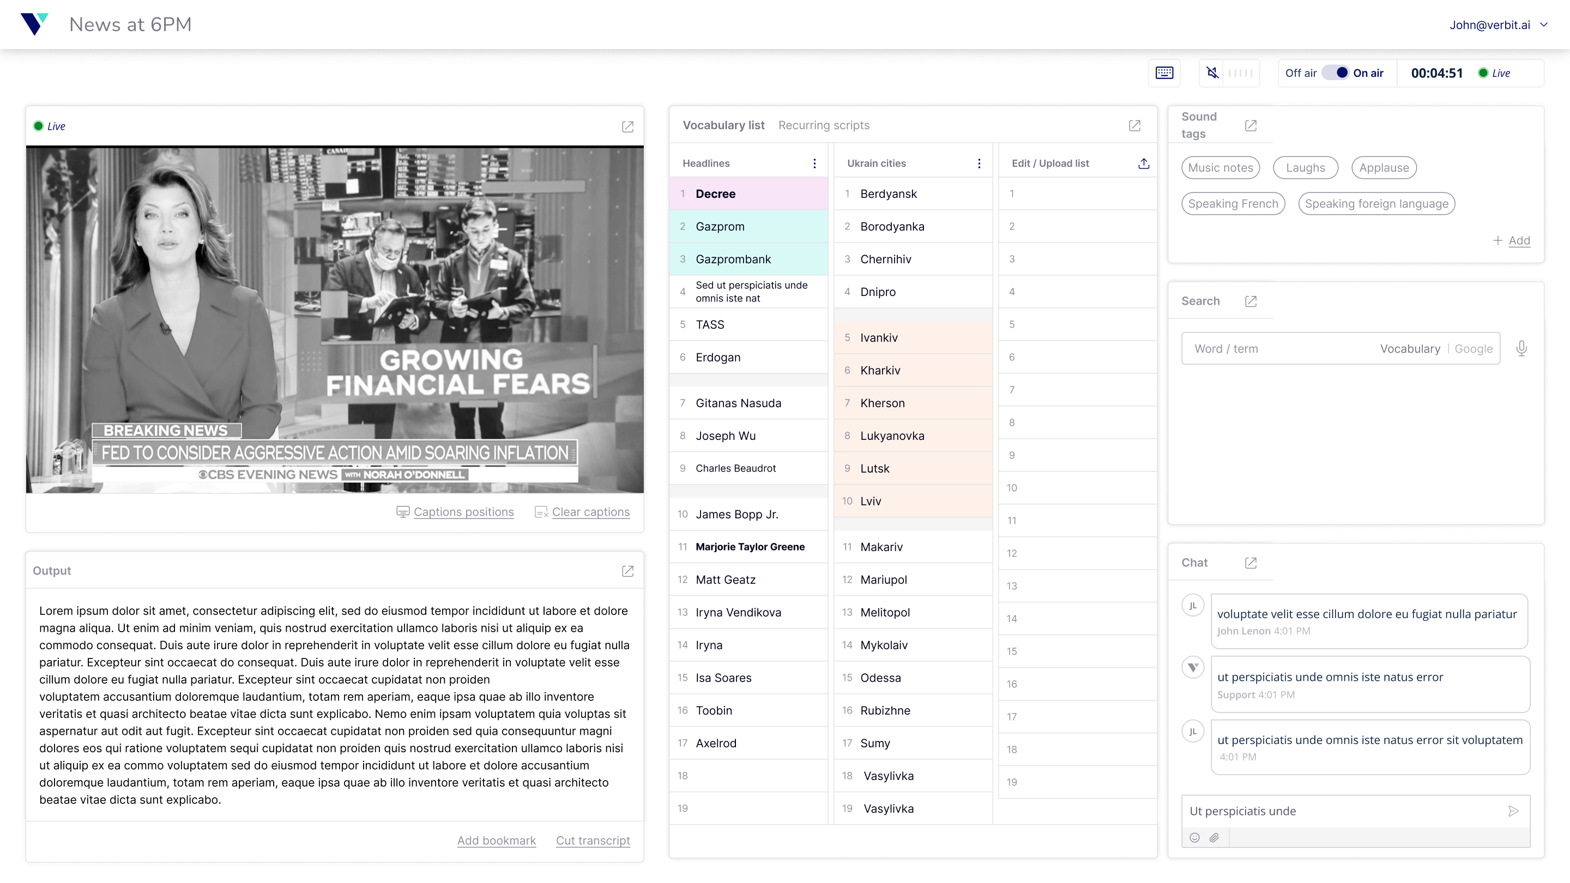The width and height of the screenshot is (1570, 883).
Task: Pop out the Search panel
Action: coord(1251,301)
